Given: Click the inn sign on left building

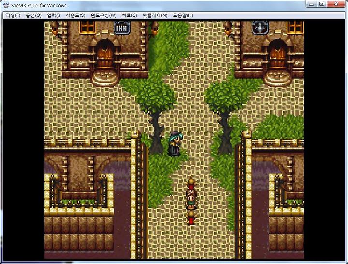Looking at the screenshot, I should [x=122, y=28].
